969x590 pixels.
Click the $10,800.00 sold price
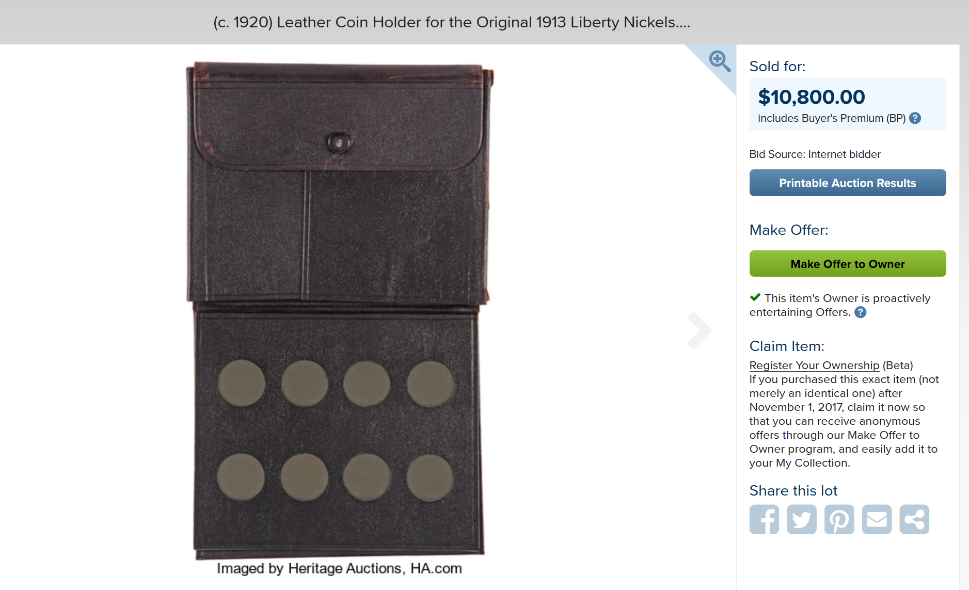click(x=811, y=97)
